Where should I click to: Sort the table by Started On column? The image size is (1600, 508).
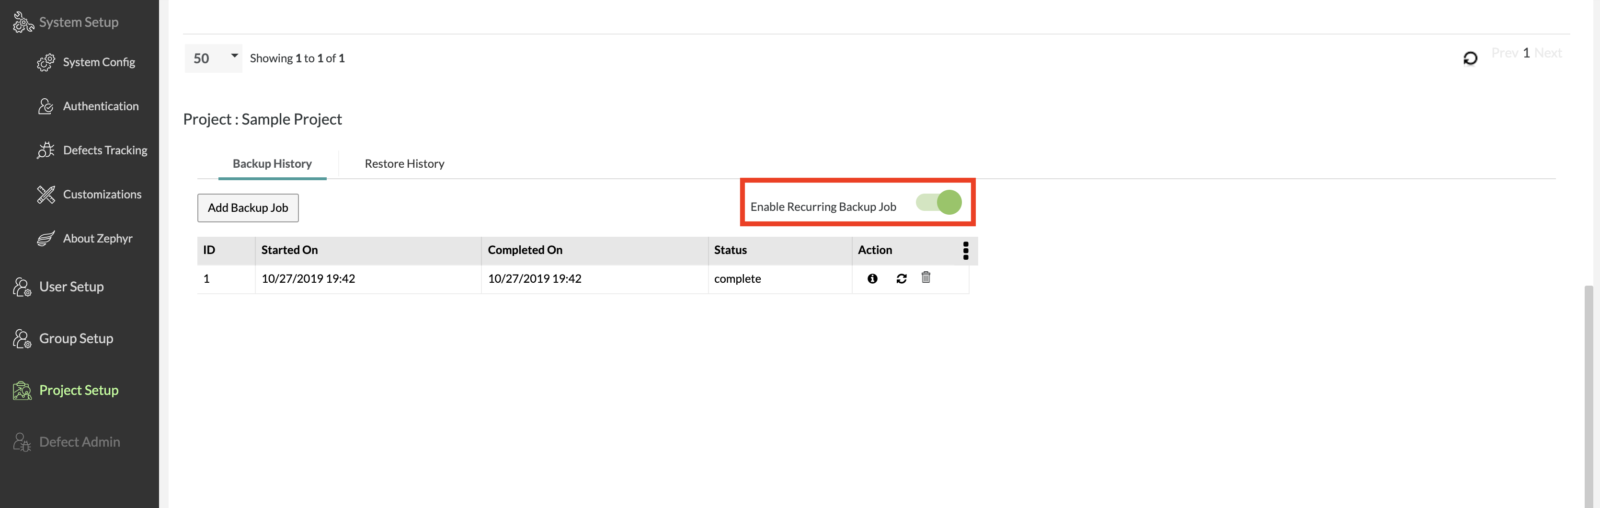tap(289, 250)
